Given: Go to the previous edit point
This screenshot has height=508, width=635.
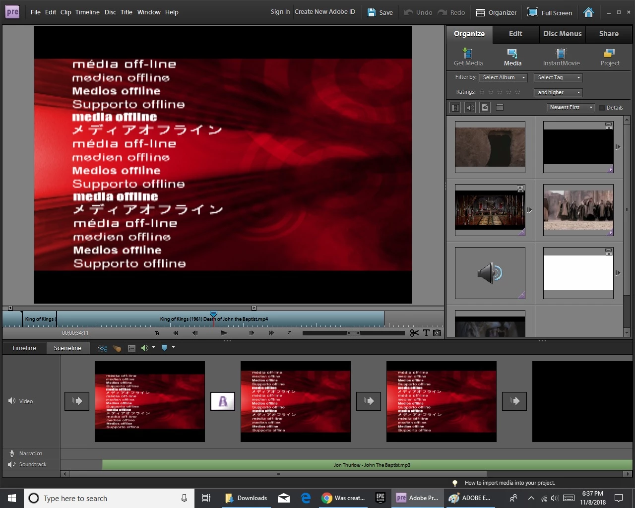Looking at the screenshot, I should point(157,333).
